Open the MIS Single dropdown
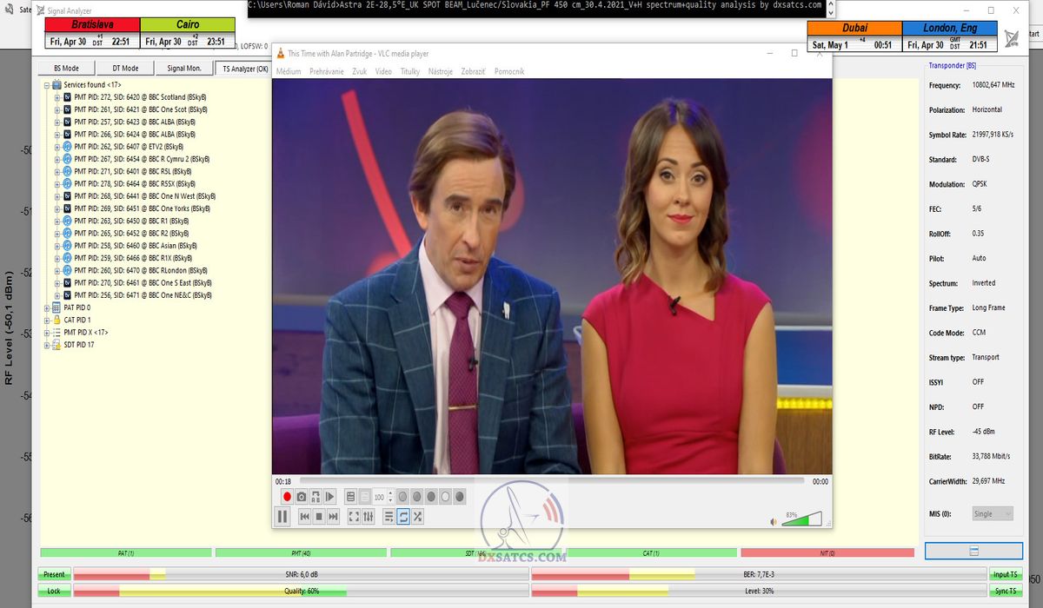 991,514
